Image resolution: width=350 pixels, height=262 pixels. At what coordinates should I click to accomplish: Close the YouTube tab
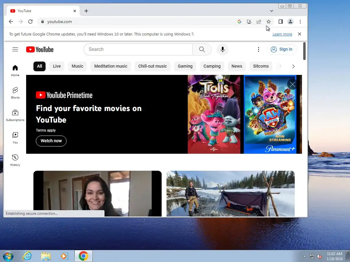[75, 11]
